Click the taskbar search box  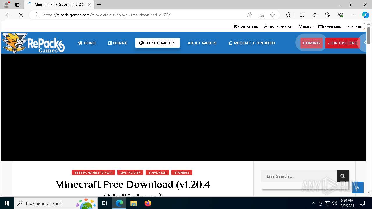(56, 203)
